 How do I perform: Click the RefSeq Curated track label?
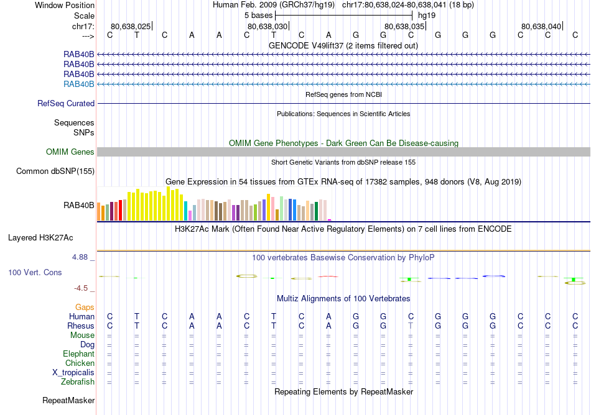click(66, 104)
